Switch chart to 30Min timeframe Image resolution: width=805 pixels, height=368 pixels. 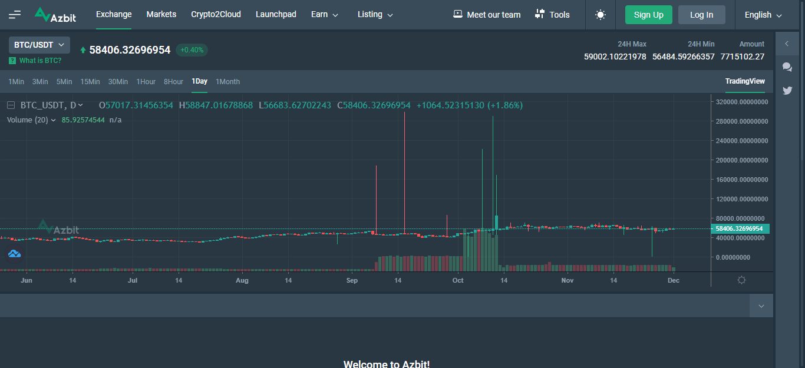point(118,82)
